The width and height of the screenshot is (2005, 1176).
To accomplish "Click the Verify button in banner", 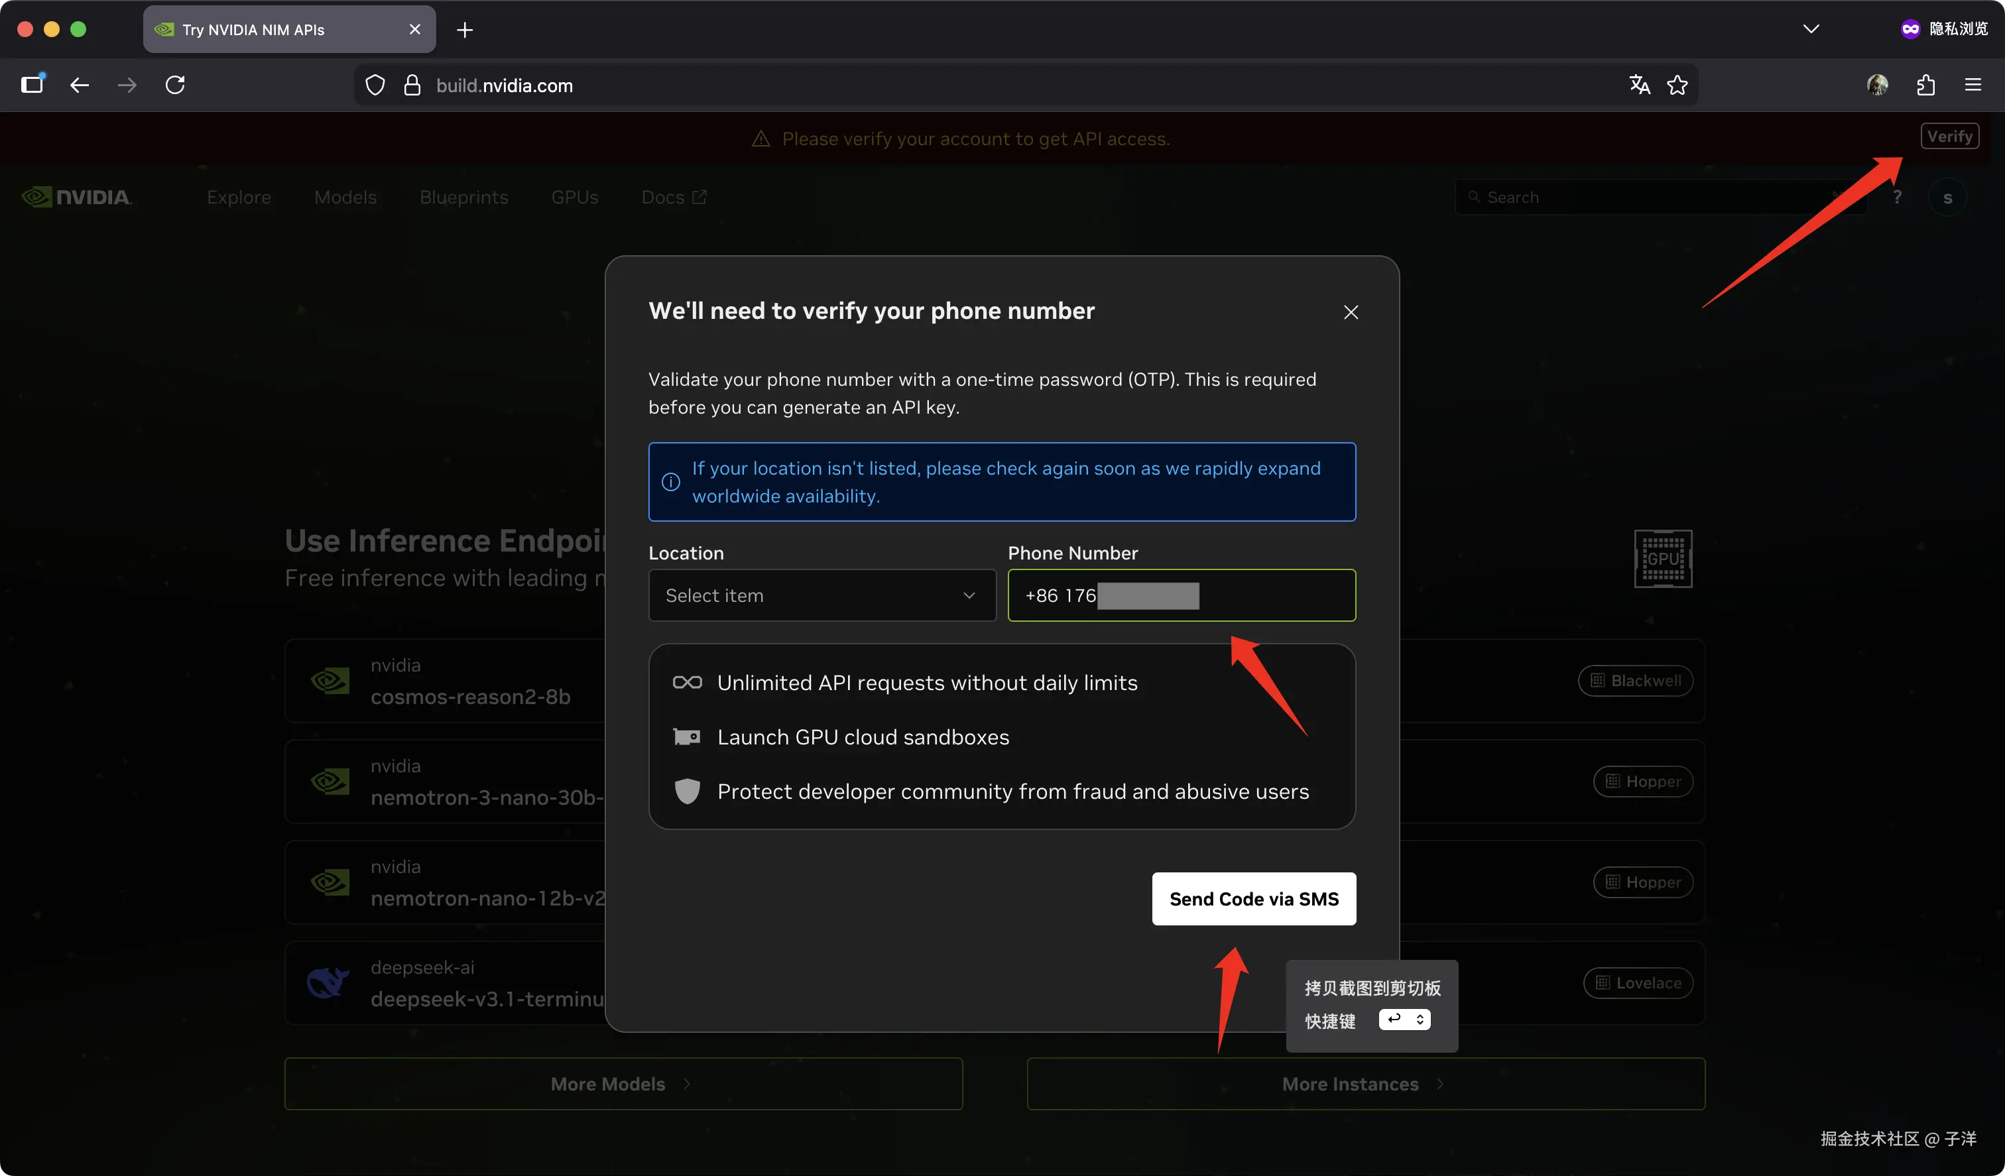I will (x=1949, y=137).
